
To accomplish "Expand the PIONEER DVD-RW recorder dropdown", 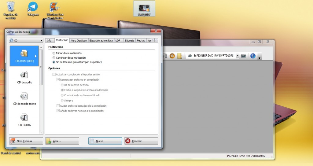I will 238,56.
